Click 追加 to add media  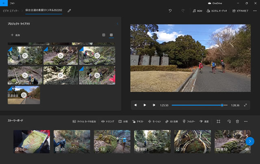tap(15, 35)
